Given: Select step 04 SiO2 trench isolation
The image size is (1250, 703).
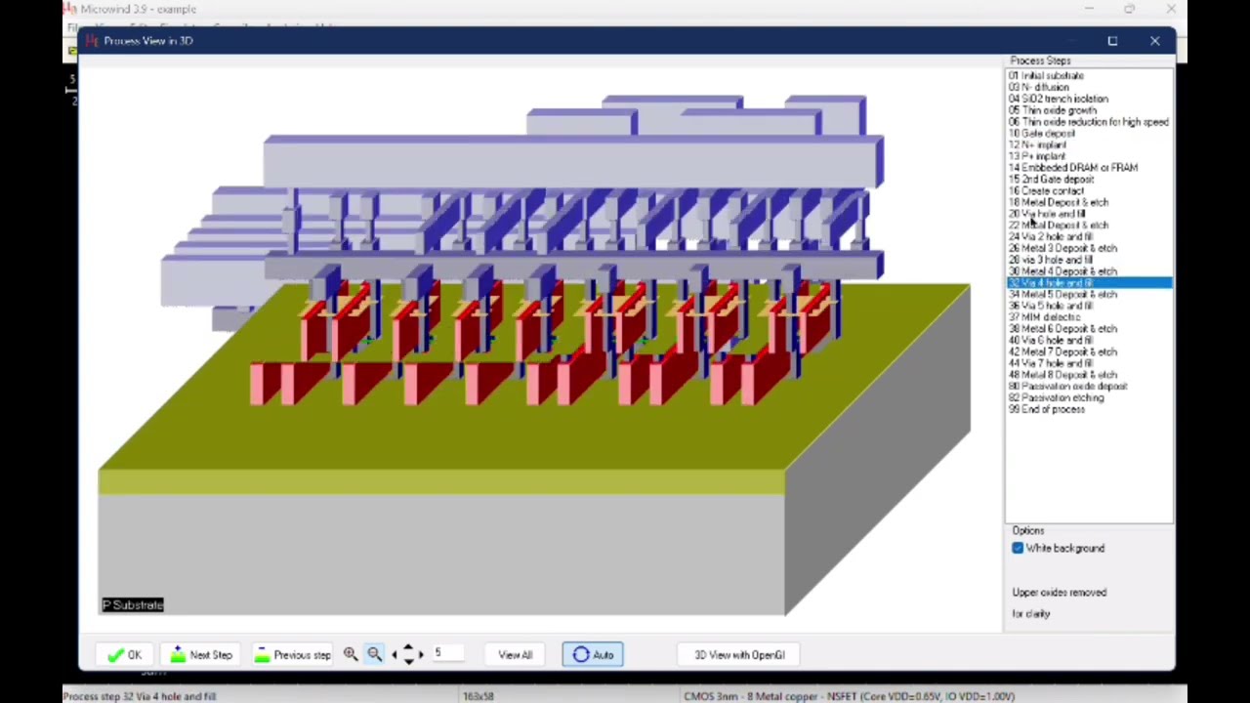Looking at the screenshot, I should pos(1089,99).
